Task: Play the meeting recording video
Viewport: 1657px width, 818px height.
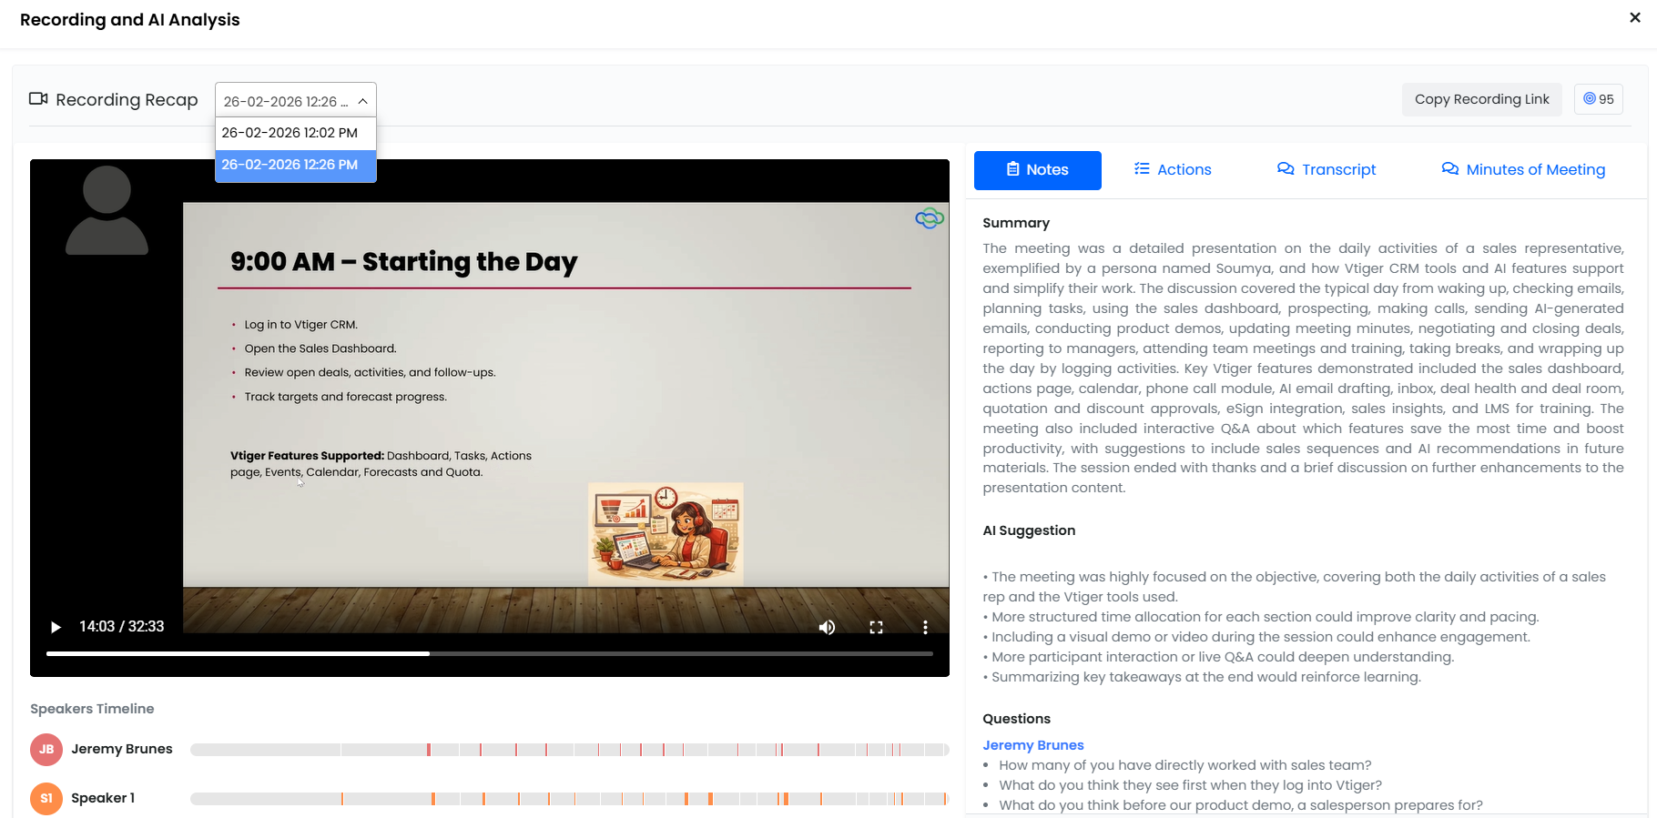Action: coord(56,627)
